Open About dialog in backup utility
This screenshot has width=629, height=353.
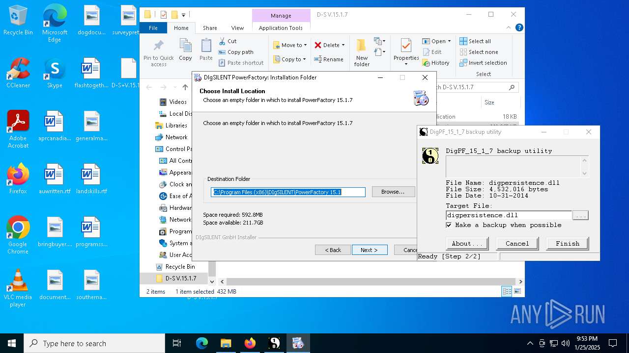(x=467, y=244)
